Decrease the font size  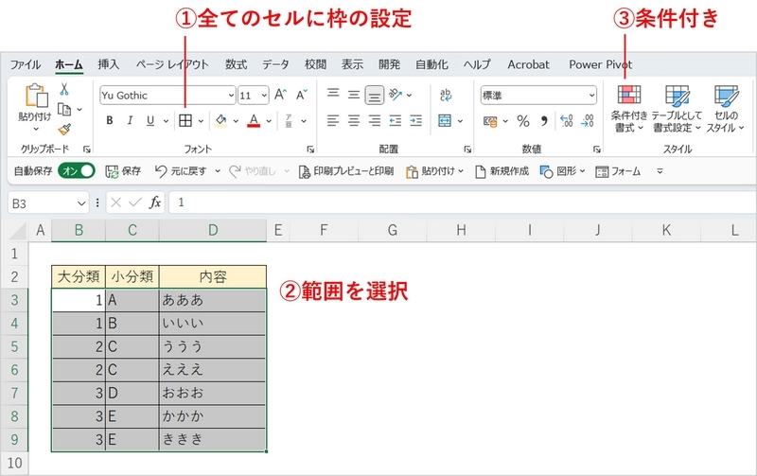point(302,95)
